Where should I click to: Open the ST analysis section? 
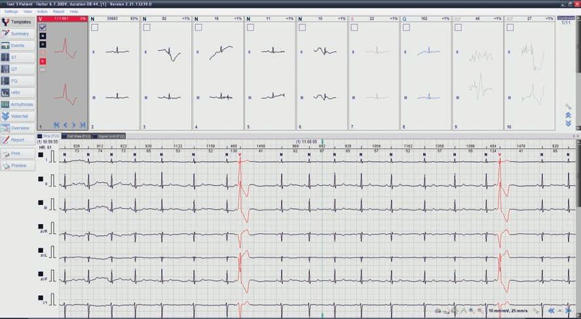[18, 58]
